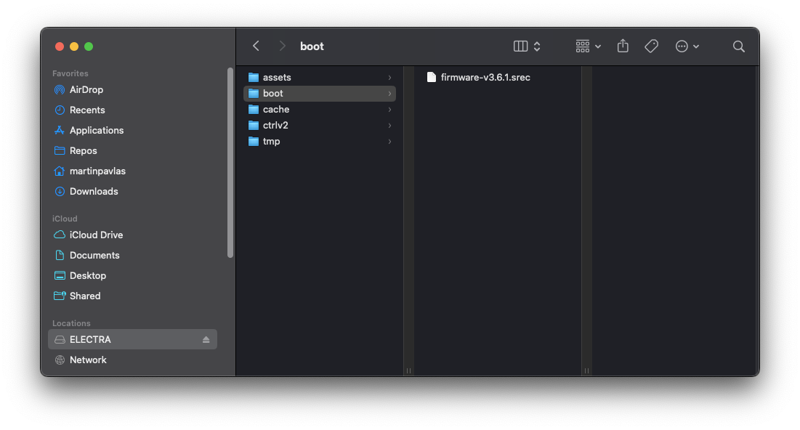Open the group-by grid icon menu
This screenshot has width=800, height=430.
coord(588,46)
